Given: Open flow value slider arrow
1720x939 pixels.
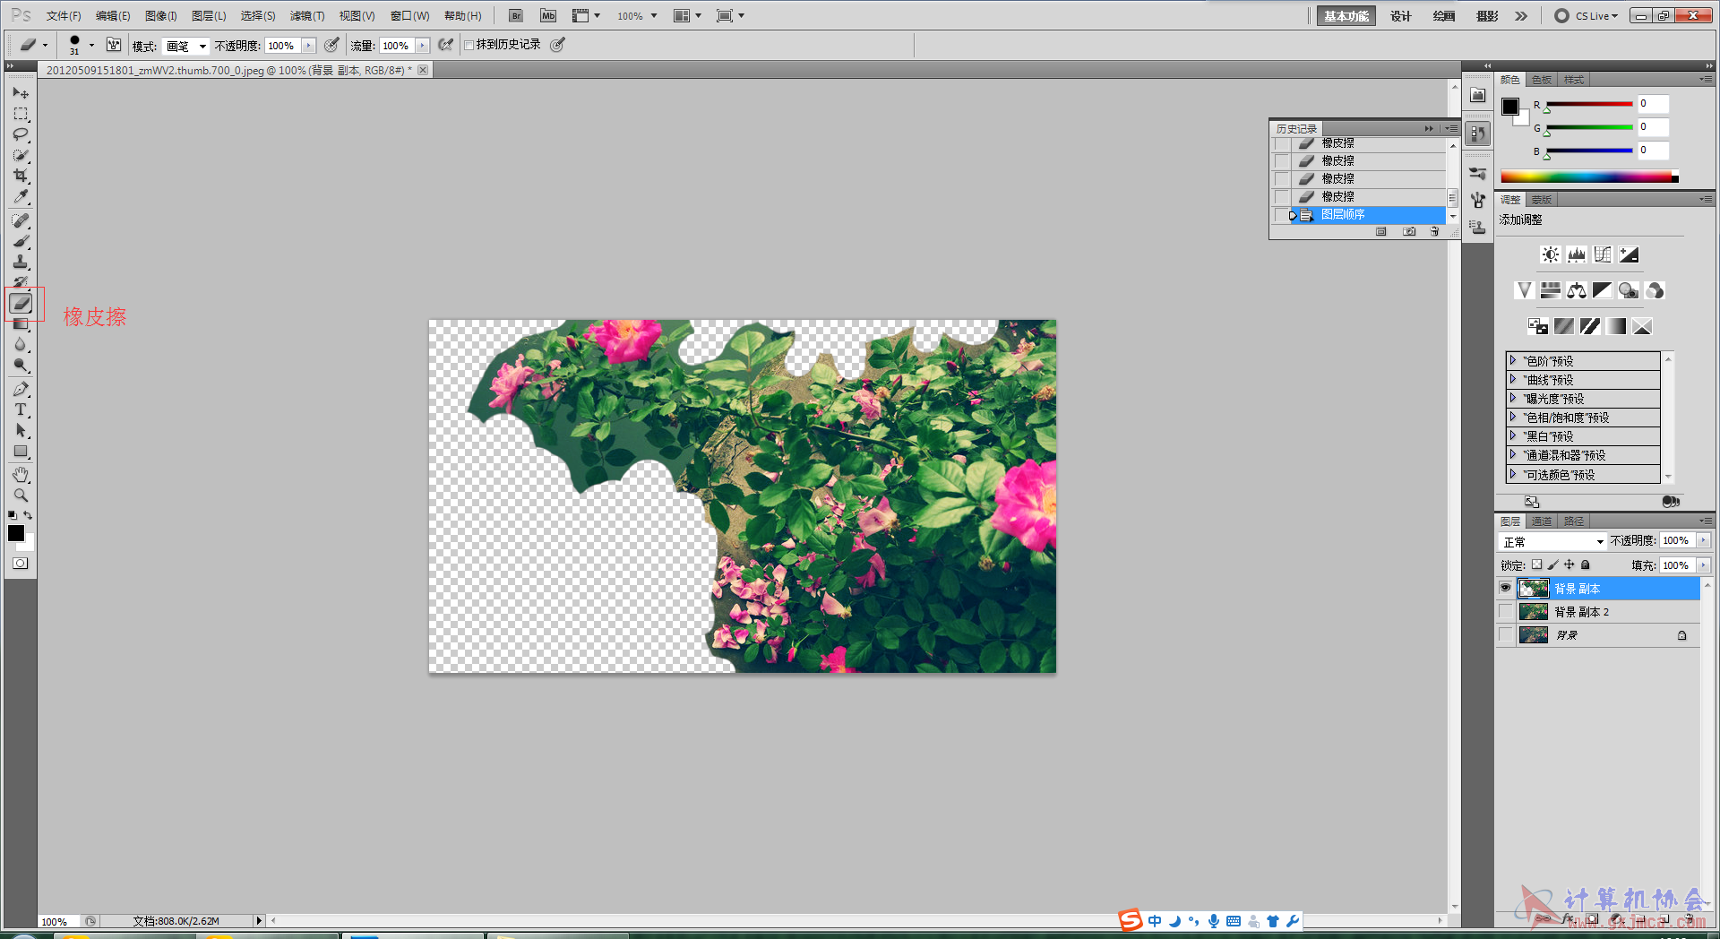Looking at the screenshot, I should point(422,46).
